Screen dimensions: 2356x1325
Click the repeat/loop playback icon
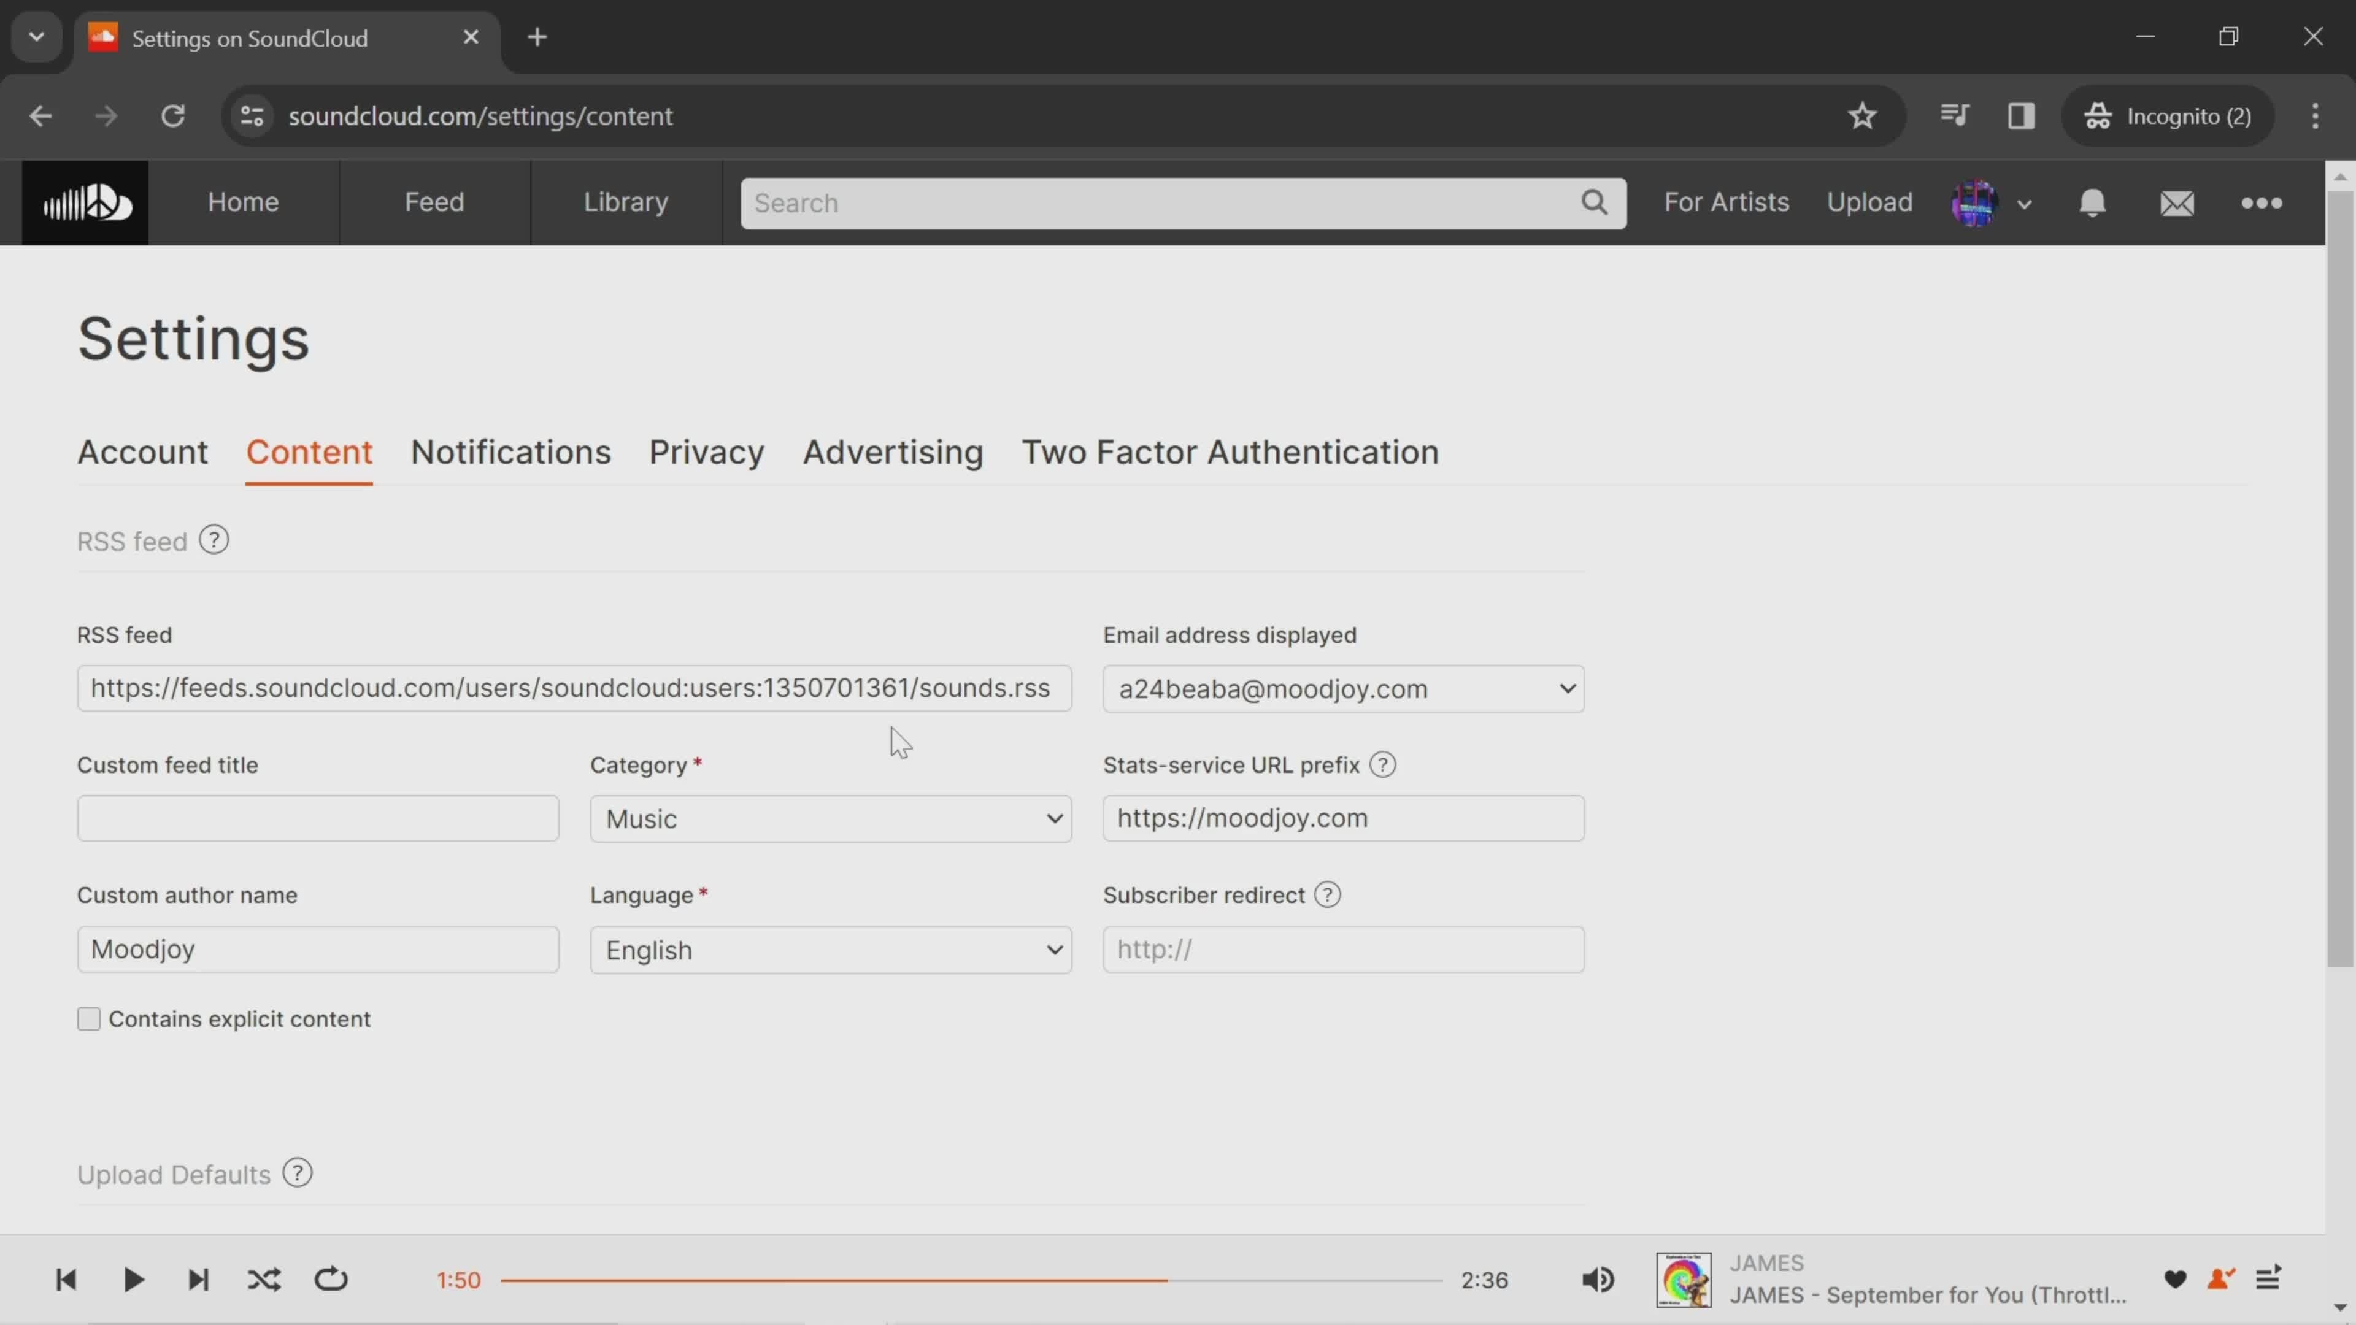point(330,1278)
